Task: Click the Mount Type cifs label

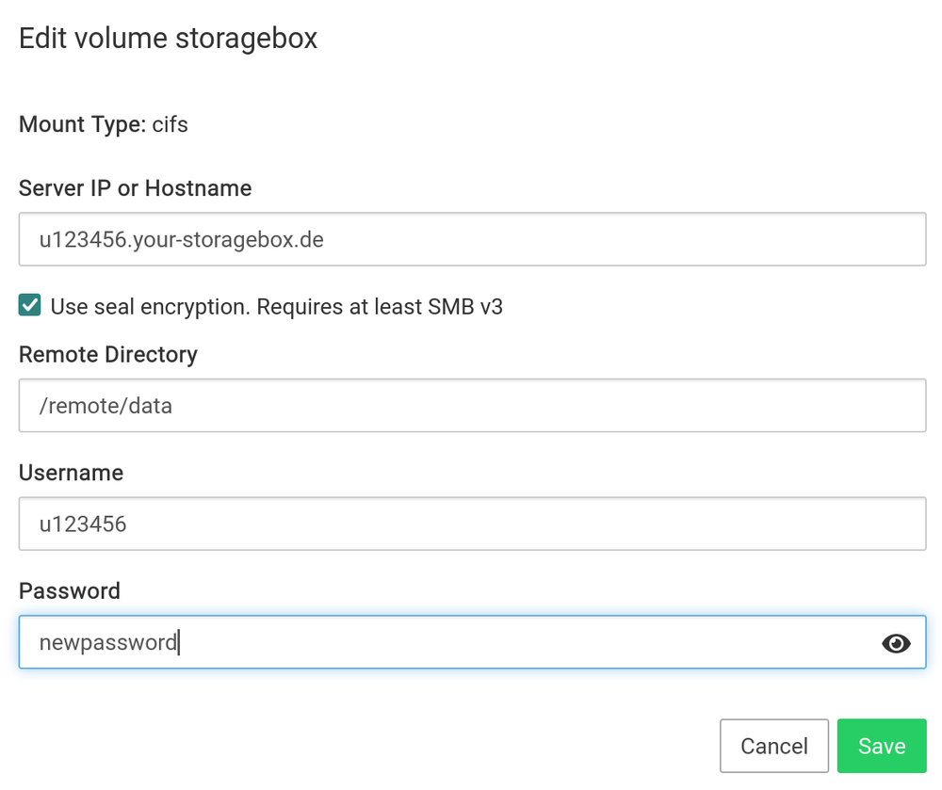Action: 104,123
